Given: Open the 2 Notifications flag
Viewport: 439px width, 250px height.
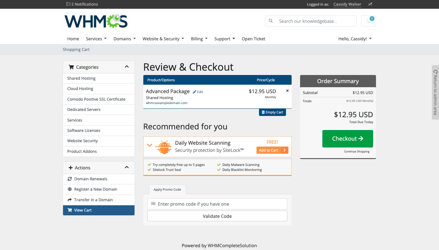Looking at the screenshot, I should [x=82, y=4].
